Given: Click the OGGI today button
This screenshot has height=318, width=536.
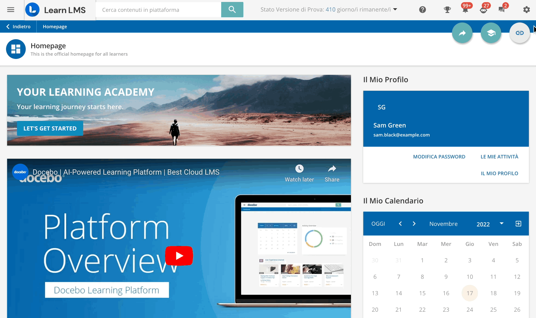Looking at the screenshot, I should tap(378, 224).
